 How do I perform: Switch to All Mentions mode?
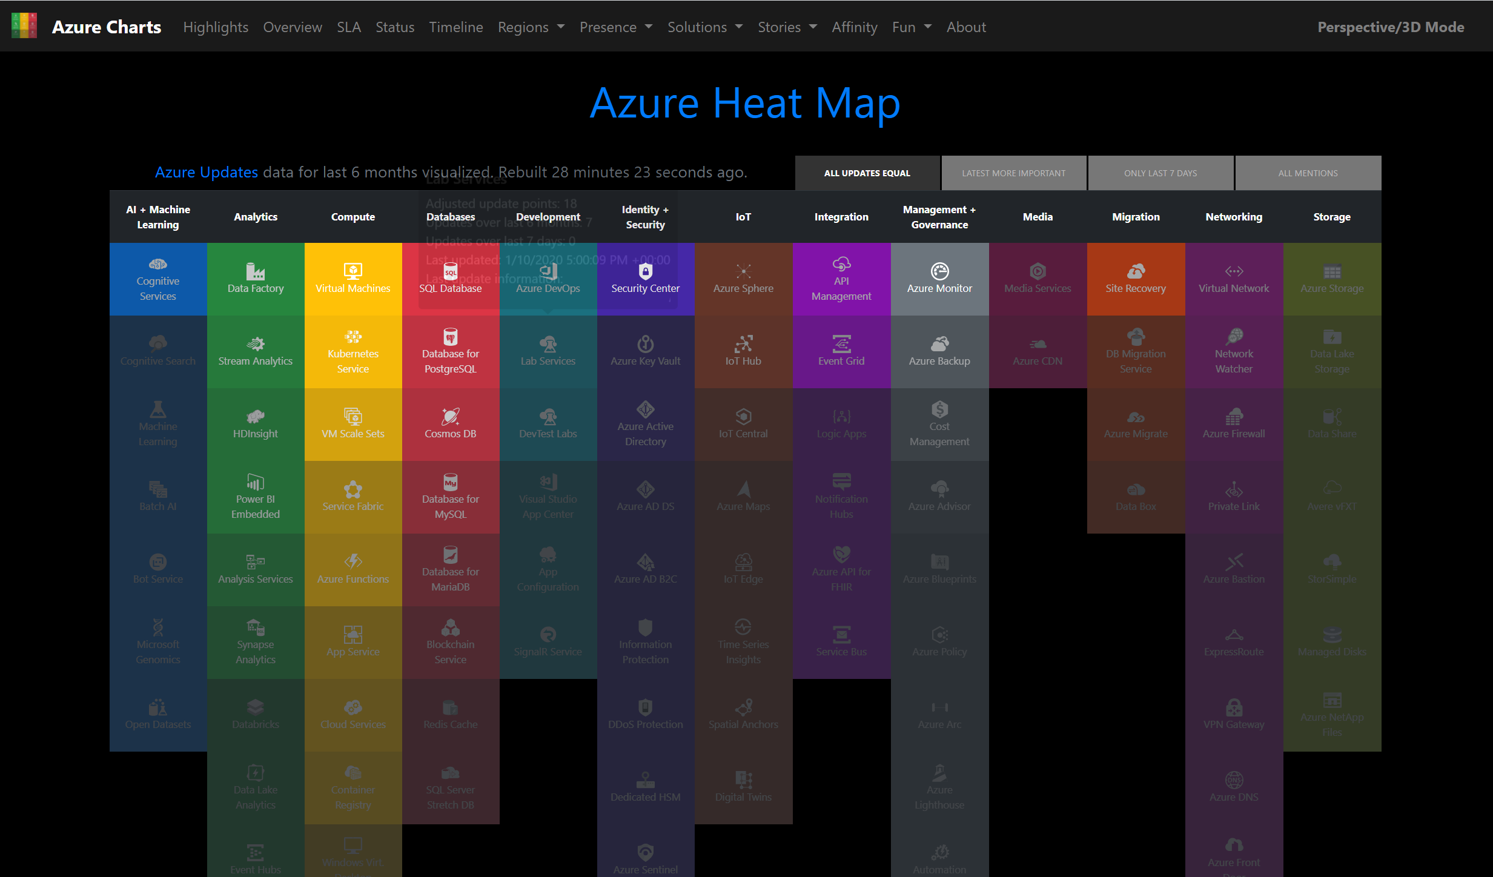1308,173
